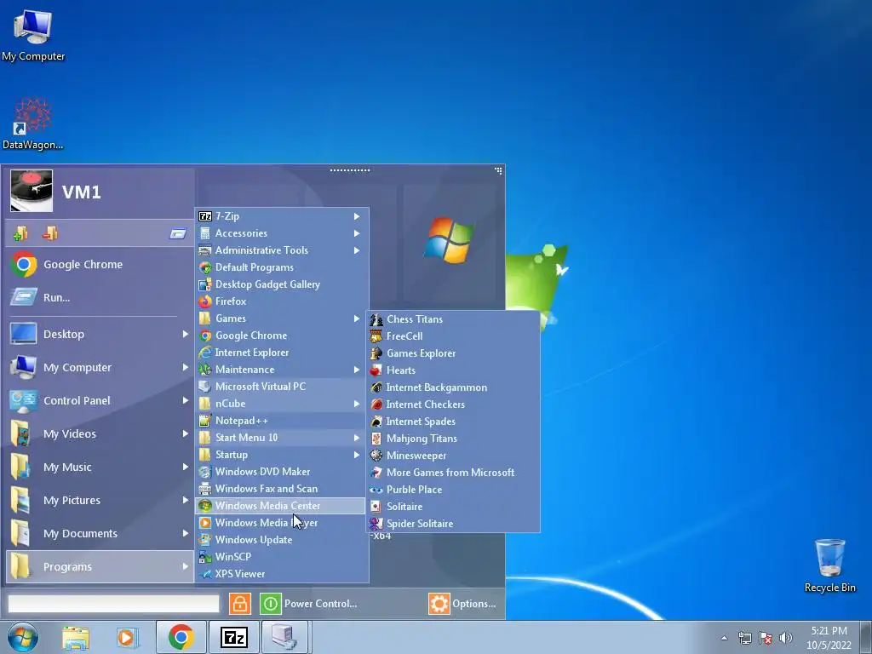Launch Windows Media Center

point(281,506)
